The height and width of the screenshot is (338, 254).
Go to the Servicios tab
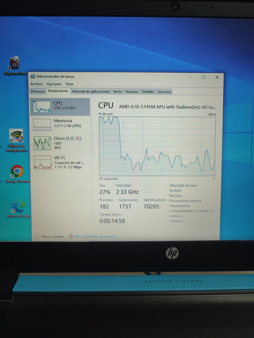pyautogui.click(x=164, y=92)
